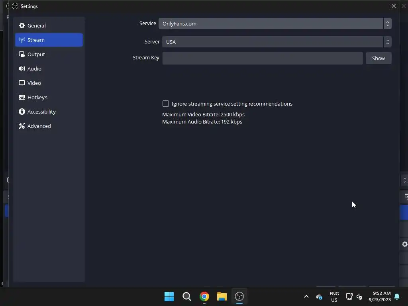Screen dimensions: 408x306
Task: Go to the Advanced settings section
Action: pyautogui.click(x=49, y=126)
